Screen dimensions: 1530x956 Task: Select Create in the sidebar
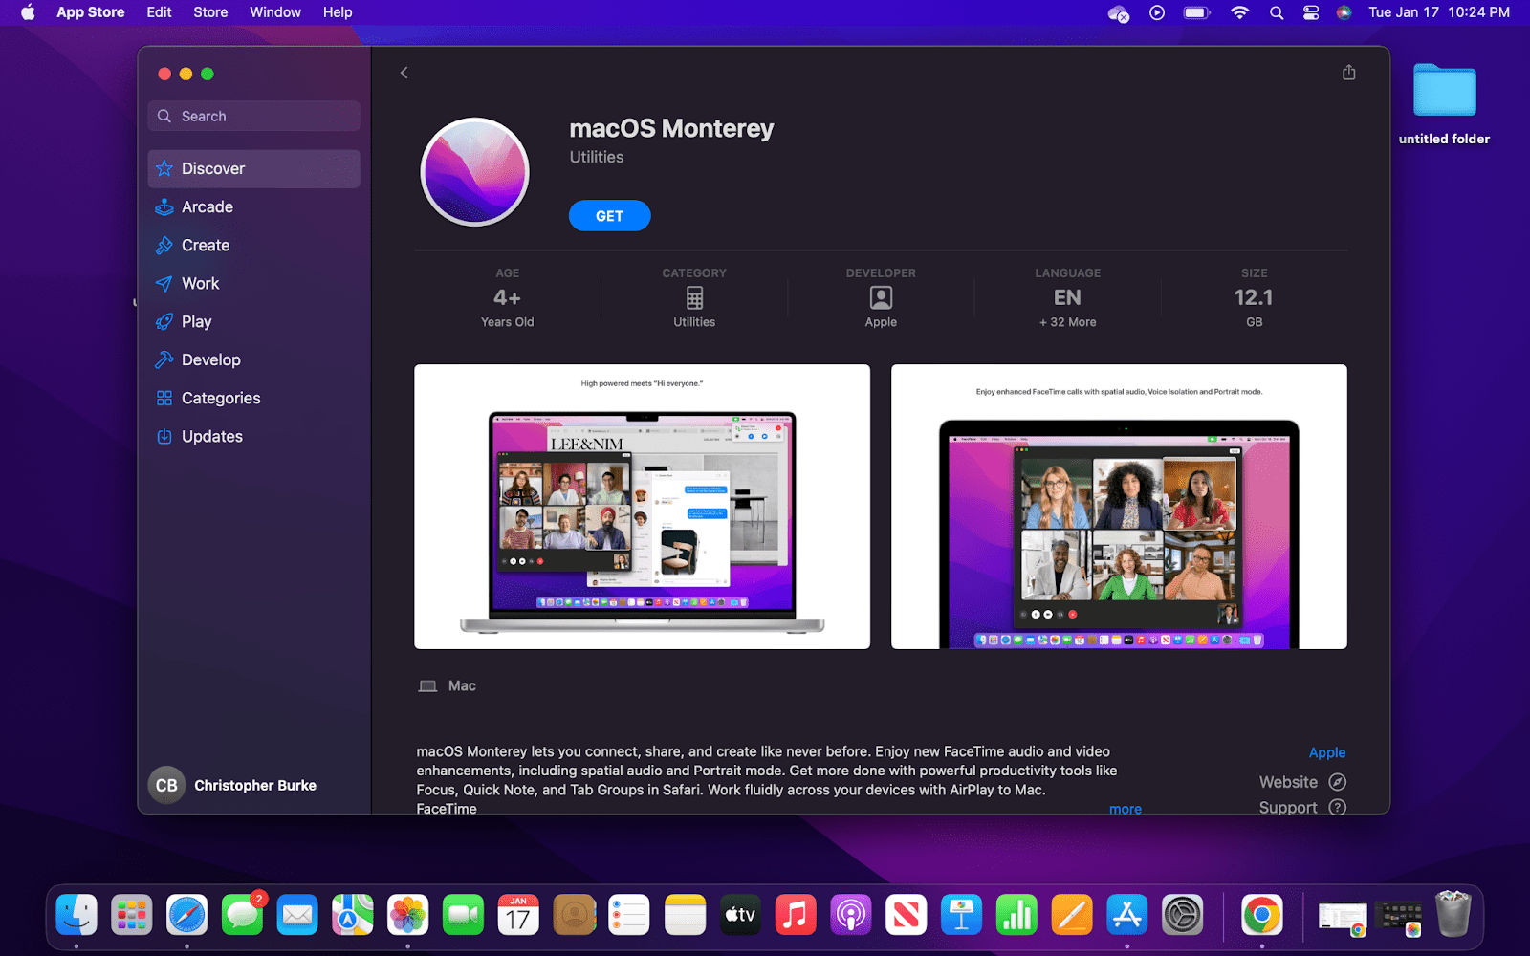coord(254,245)
